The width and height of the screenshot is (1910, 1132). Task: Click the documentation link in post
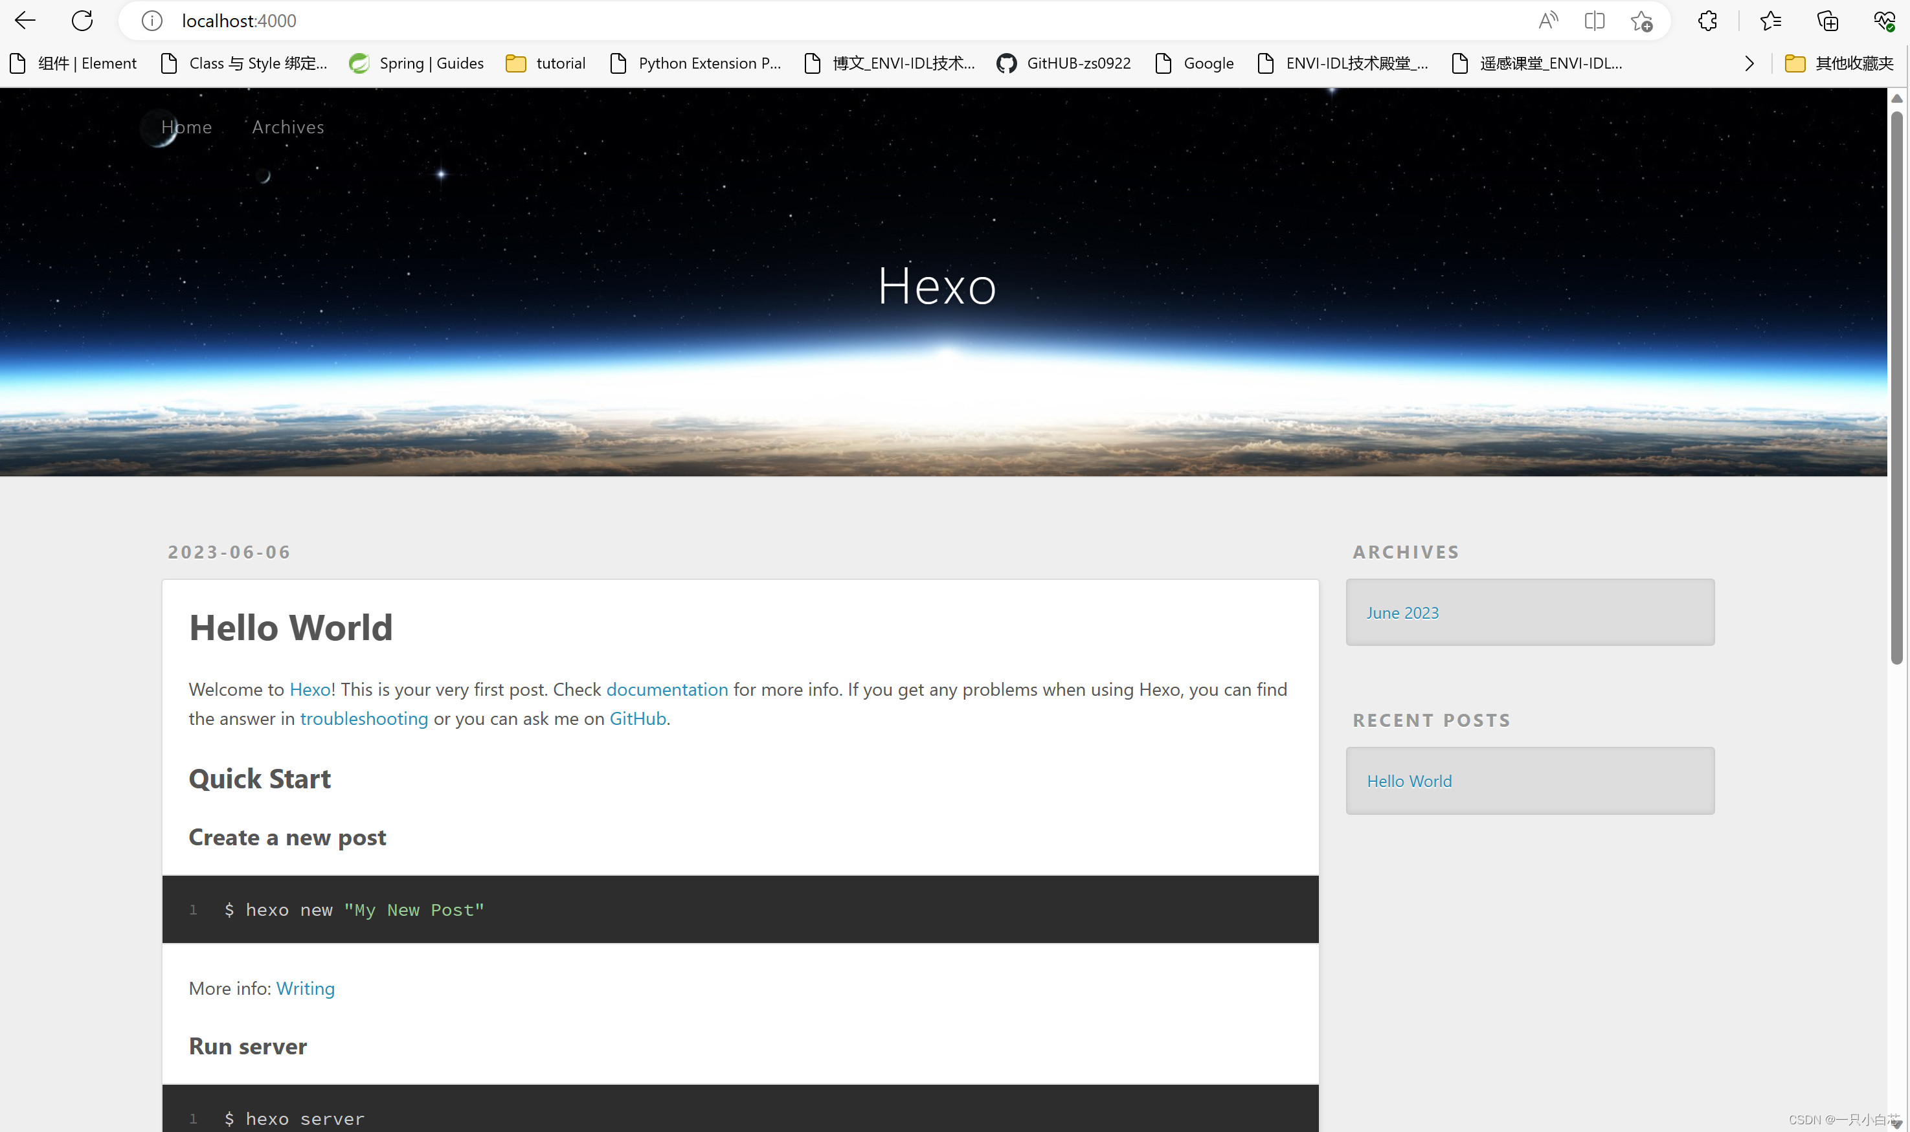coord(666,689)
